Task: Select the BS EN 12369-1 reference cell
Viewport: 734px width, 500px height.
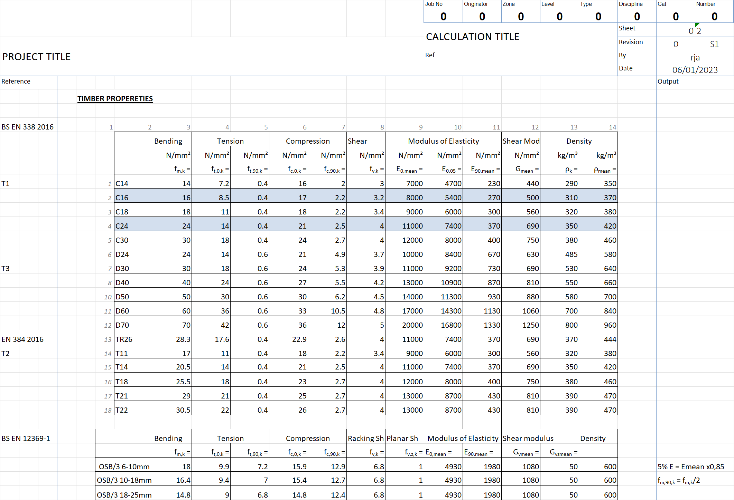Action: (26, 438)
